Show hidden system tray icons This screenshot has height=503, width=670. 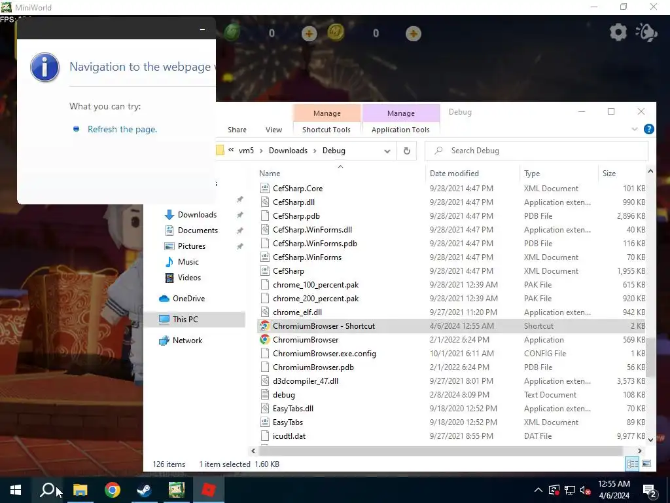pos(538,490)
